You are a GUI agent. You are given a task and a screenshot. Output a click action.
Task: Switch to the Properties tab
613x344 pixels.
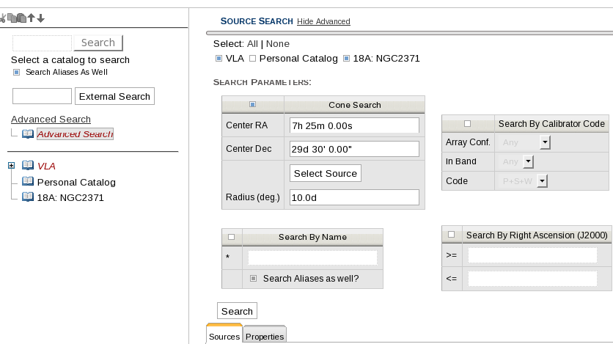tap(265, 337)
